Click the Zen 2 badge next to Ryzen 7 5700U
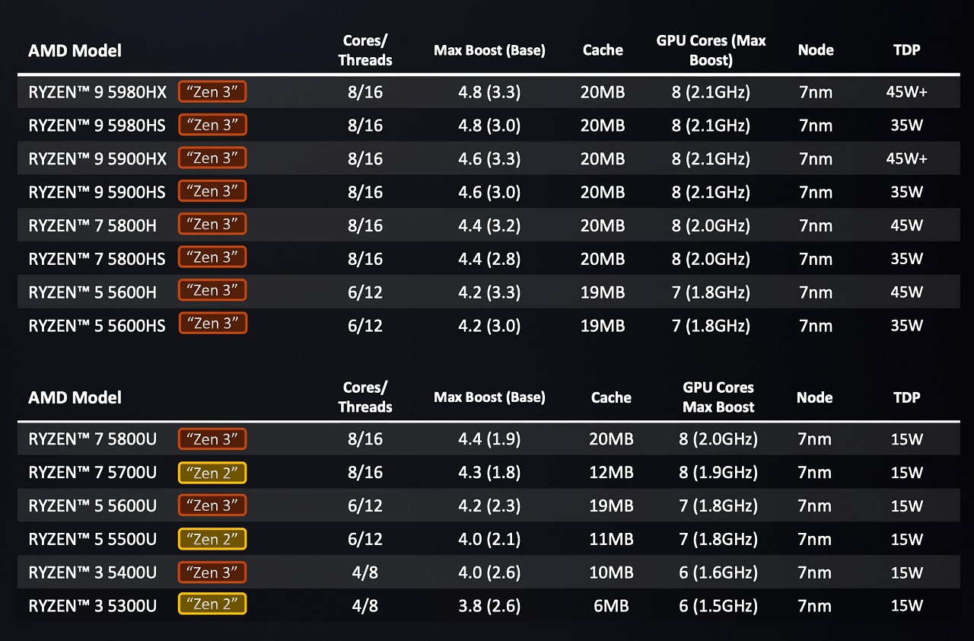Screen dimensions: 974x641 click(x=212, y=473)
